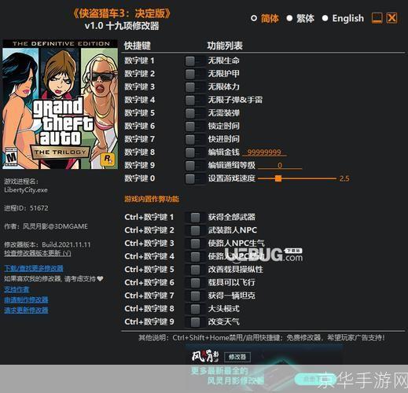Enable the 无限护甲 toggle
The image size is (408, 393).
pyautogui.click(x=195, y=74)
